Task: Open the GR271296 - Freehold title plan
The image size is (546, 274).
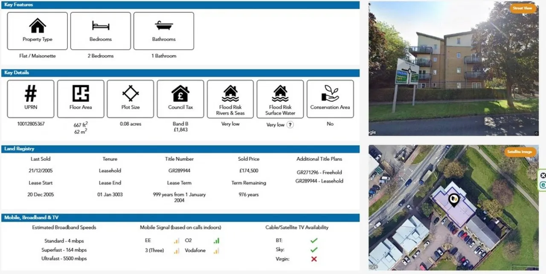Action: click(319, 173)
